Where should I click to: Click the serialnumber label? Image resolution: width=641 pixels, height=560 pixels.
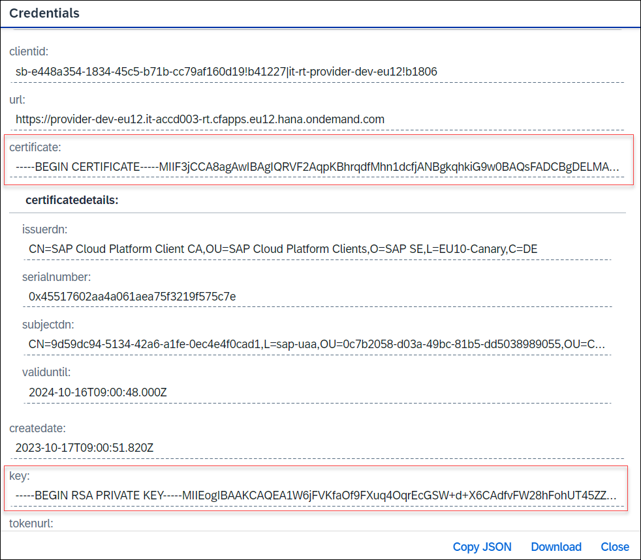tap(56, 276)
